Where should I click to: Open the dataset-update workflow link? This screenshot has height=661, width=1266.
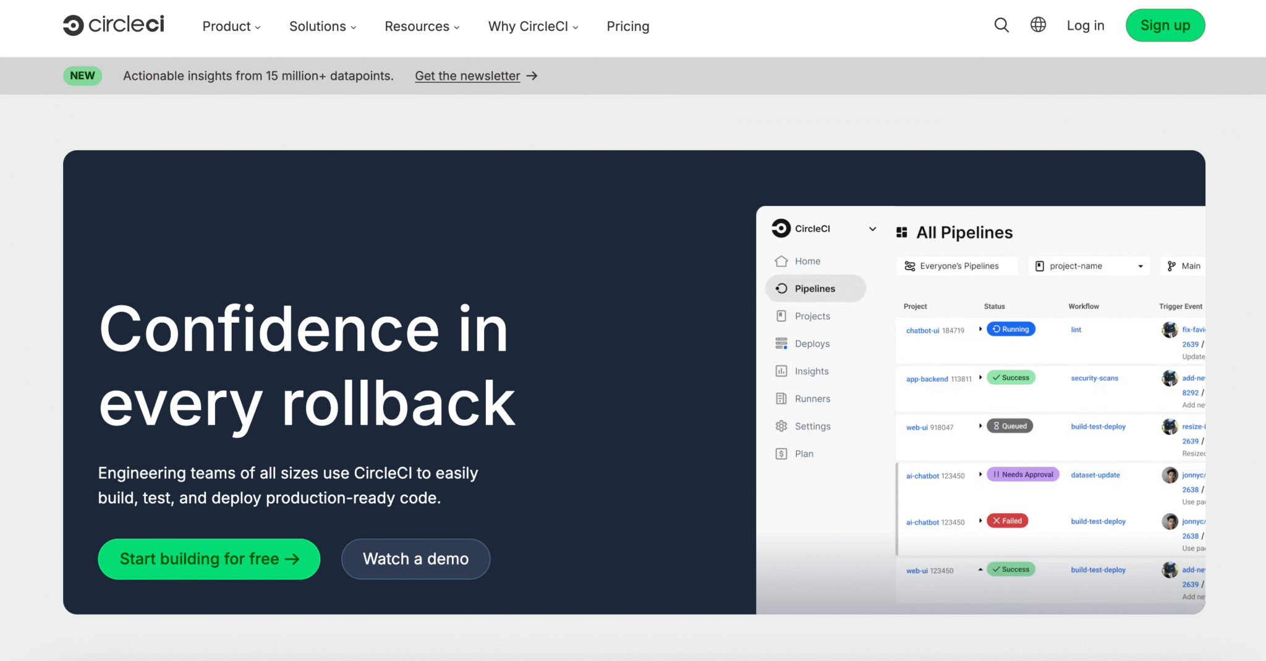[x=1095, y=475]
